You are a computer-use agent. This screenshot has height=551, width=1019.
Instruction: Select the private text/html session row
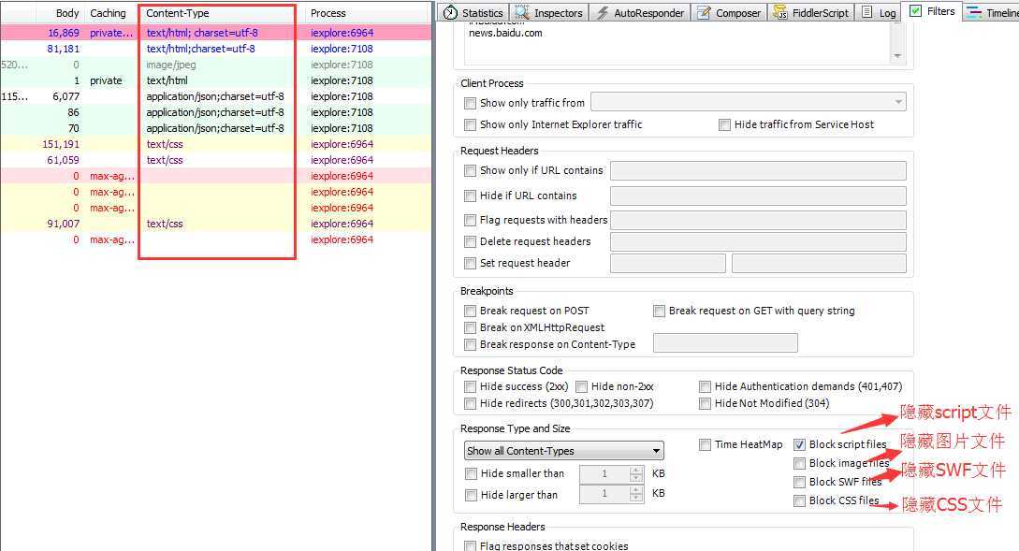coord(215,80)
